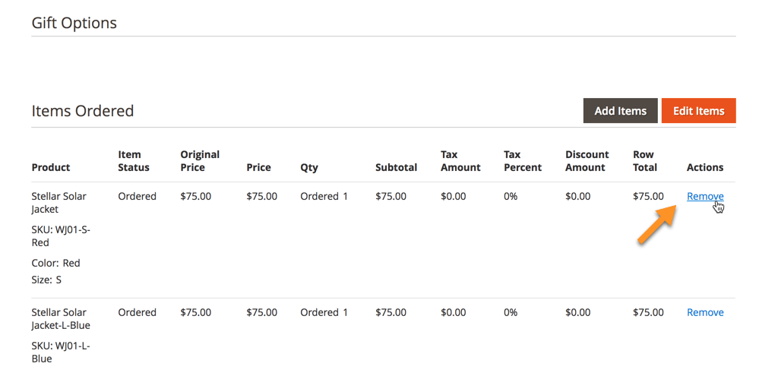Click the Qty column header

(308, 167)
